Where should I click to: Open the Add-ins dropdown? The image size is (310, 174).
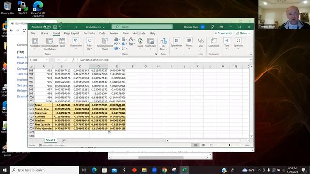89,44
